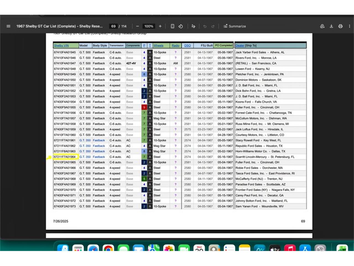Screen dimensions: 354x266
Task: Zoom in with the plus button
Action: [x=160, y=26]
